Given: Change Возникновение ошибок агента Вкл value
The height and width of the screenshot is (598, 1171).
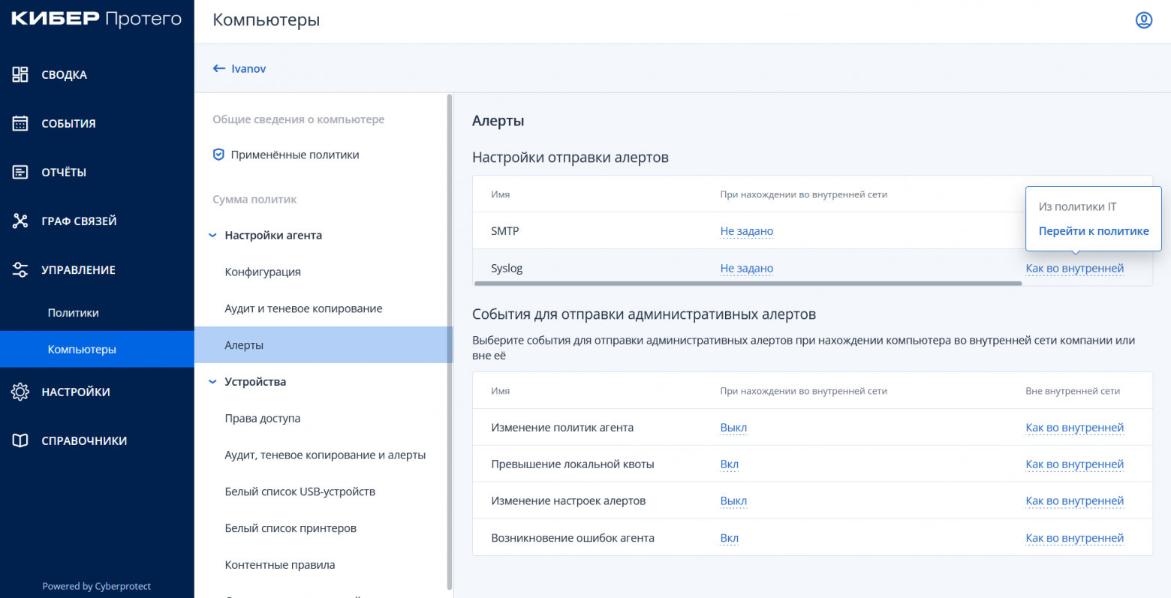Looking at the screenshot, I should click(729, 538).
